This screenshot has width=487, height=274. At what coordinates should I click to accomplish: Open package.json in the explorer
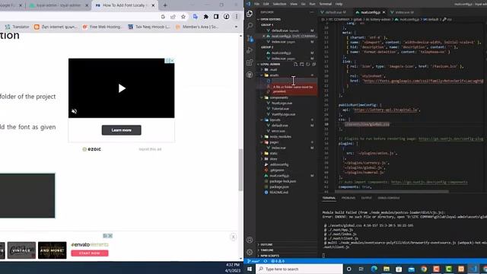pyautogui.click(x=279, y=186)
